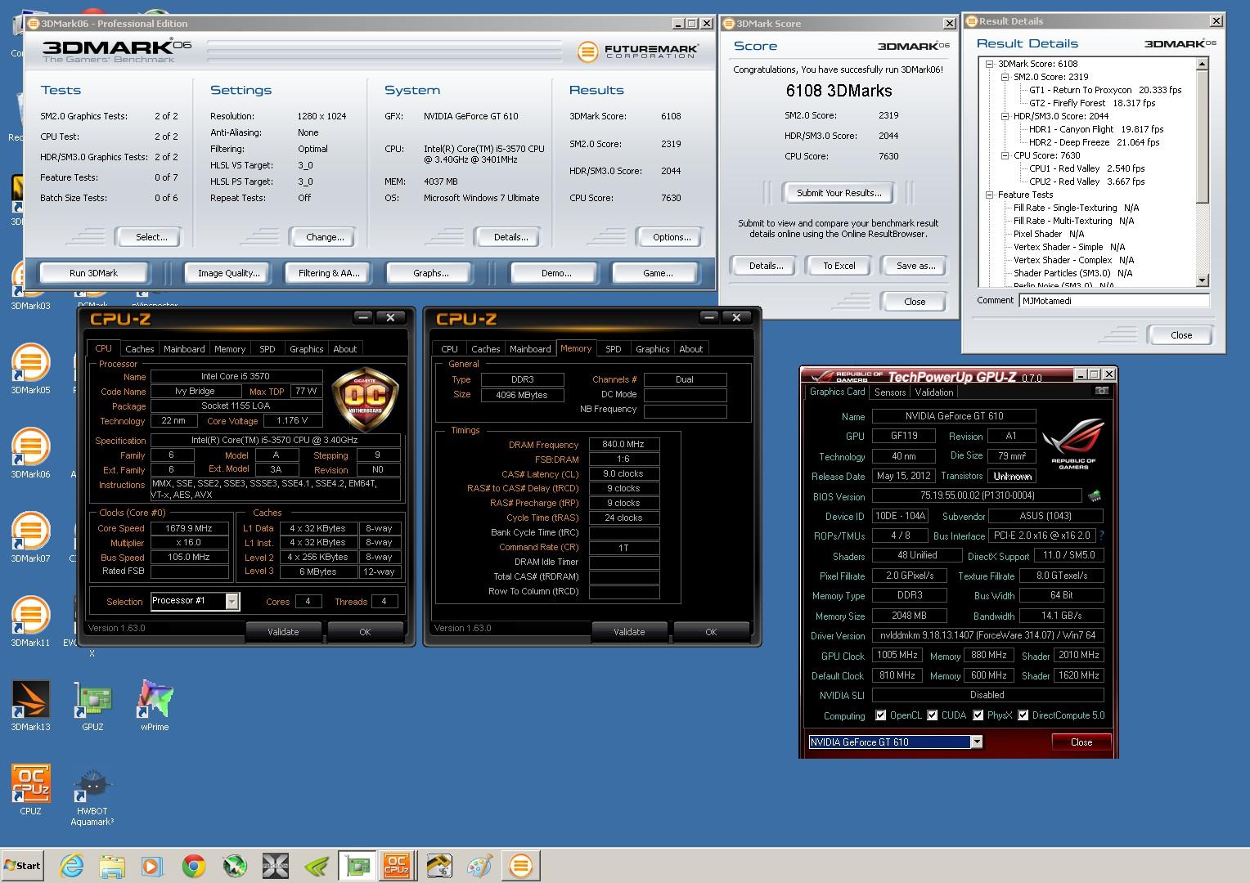Click the Run 3DMark button
This screenshot has width=1250, height=883.
pos(93,273)
